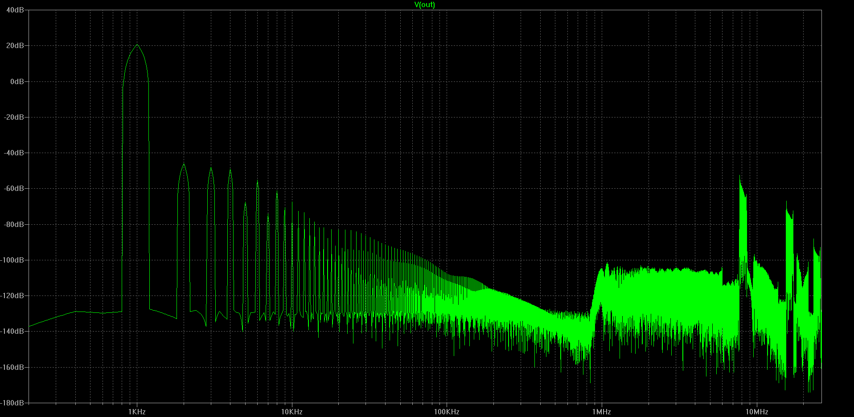Click the 20dB axis label
Screen dimensions: 854x417
(x=15, y=45)
